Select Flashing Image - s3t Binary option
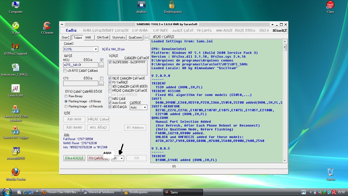Viewport: 348px width, 196px height. point(66,101)
